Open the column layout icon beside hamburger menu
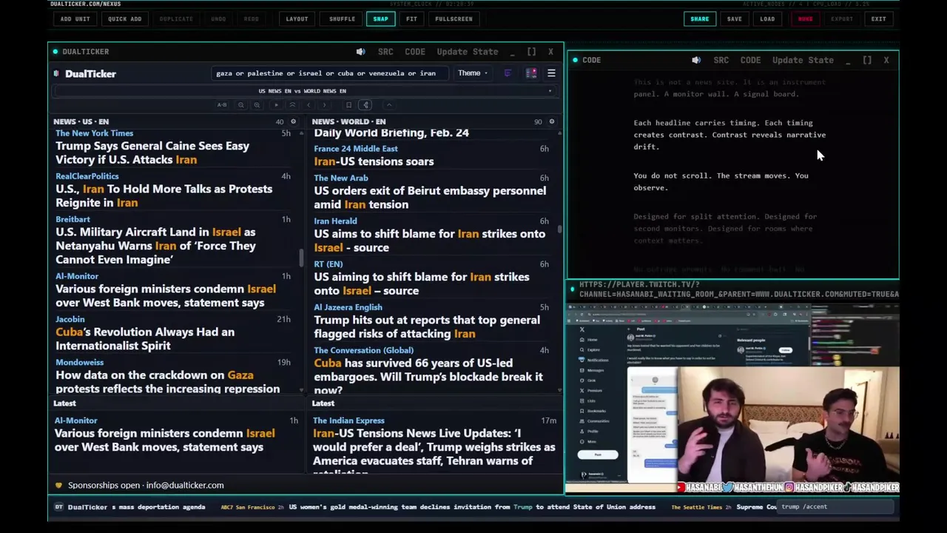This screenshot has height=533, width=947. [x=531, y=73]
